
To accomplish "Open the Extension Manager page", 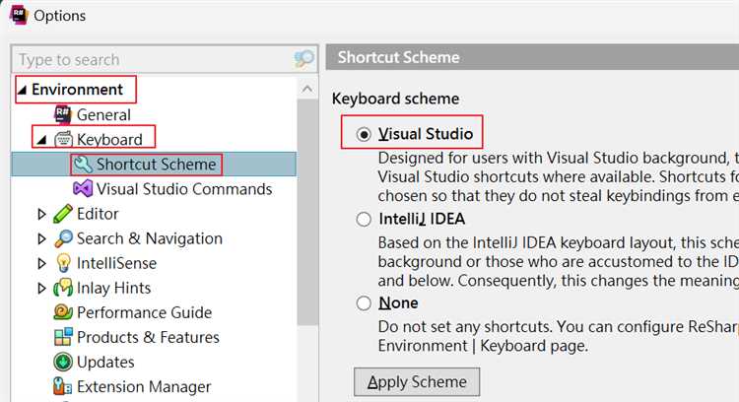I will tap(144, 386).
